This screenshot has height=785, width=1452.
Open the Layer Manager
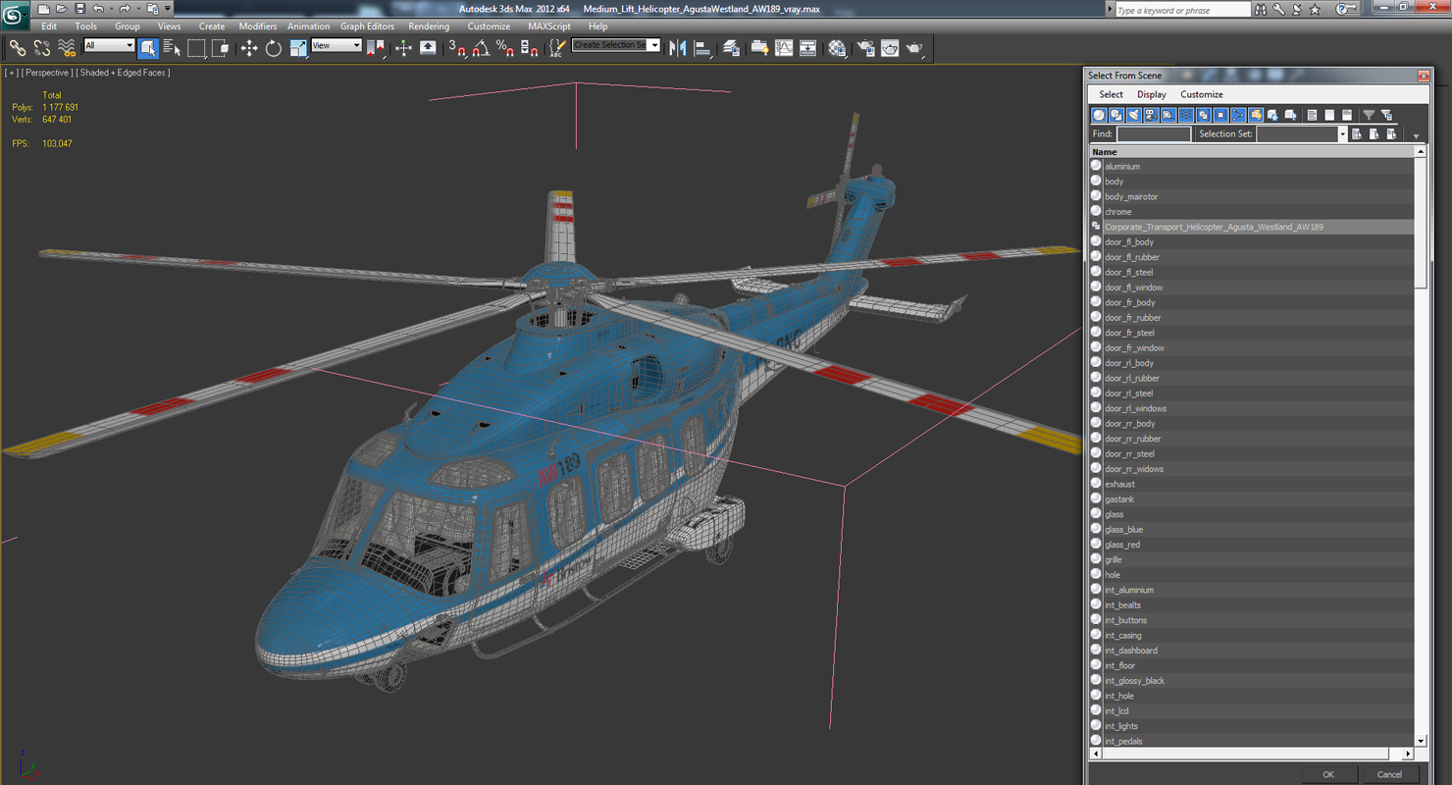pyautogui.click(x=731, y=47)
